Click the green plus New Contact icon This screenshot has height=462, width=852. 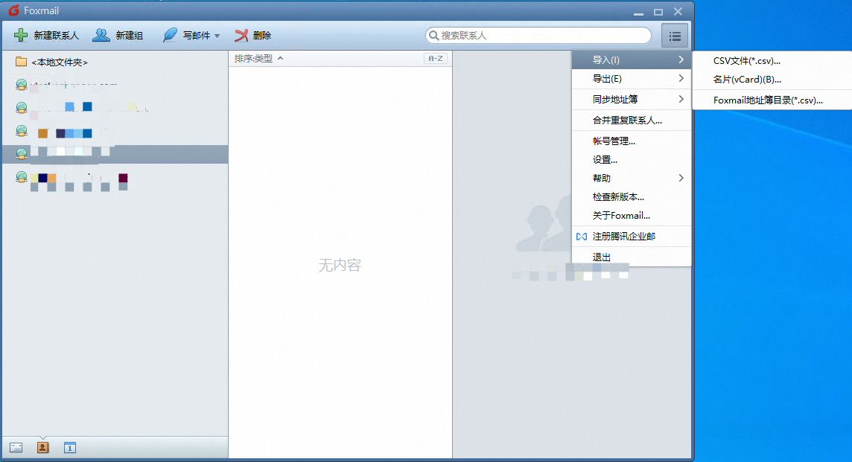tap(21, 35)
